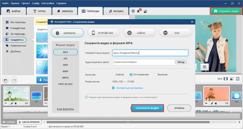243x129 pixels.
Task: Show Стандартные transitions category
Action: point(15,28)
